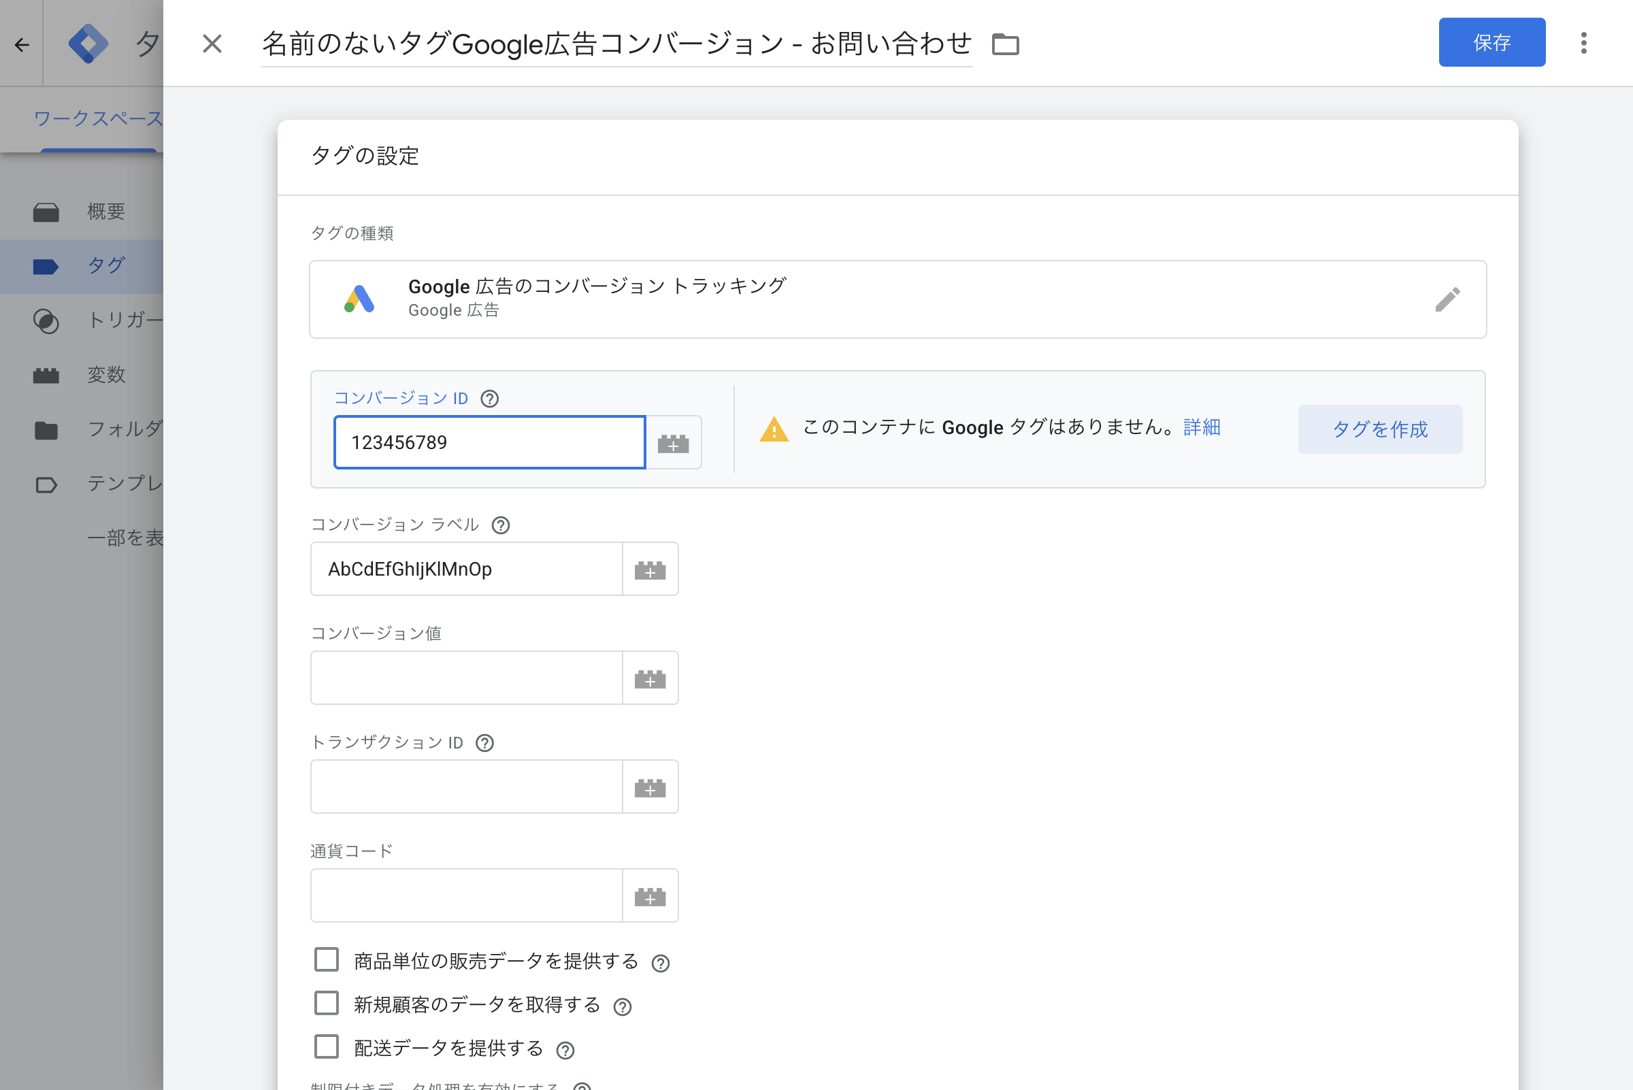Edit tag type with pencil icon
Image resolution: width=1633 pixels, height=1090 pixels.
tap(1447, 299)
